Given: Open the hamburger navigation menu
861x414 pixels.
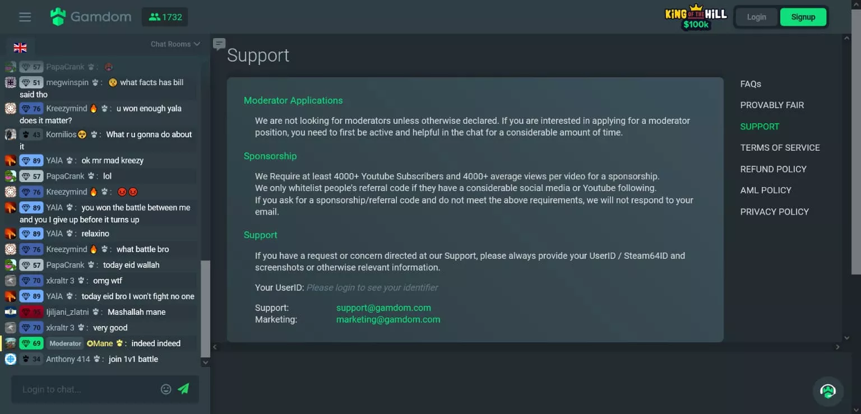Looking at the screenshot, I should (x=25, y=17).
